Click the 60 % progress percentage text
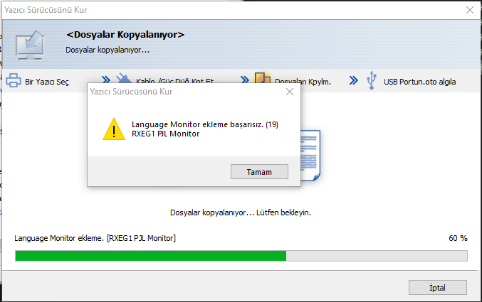482x302 pixels. click(x=458, y=238)
